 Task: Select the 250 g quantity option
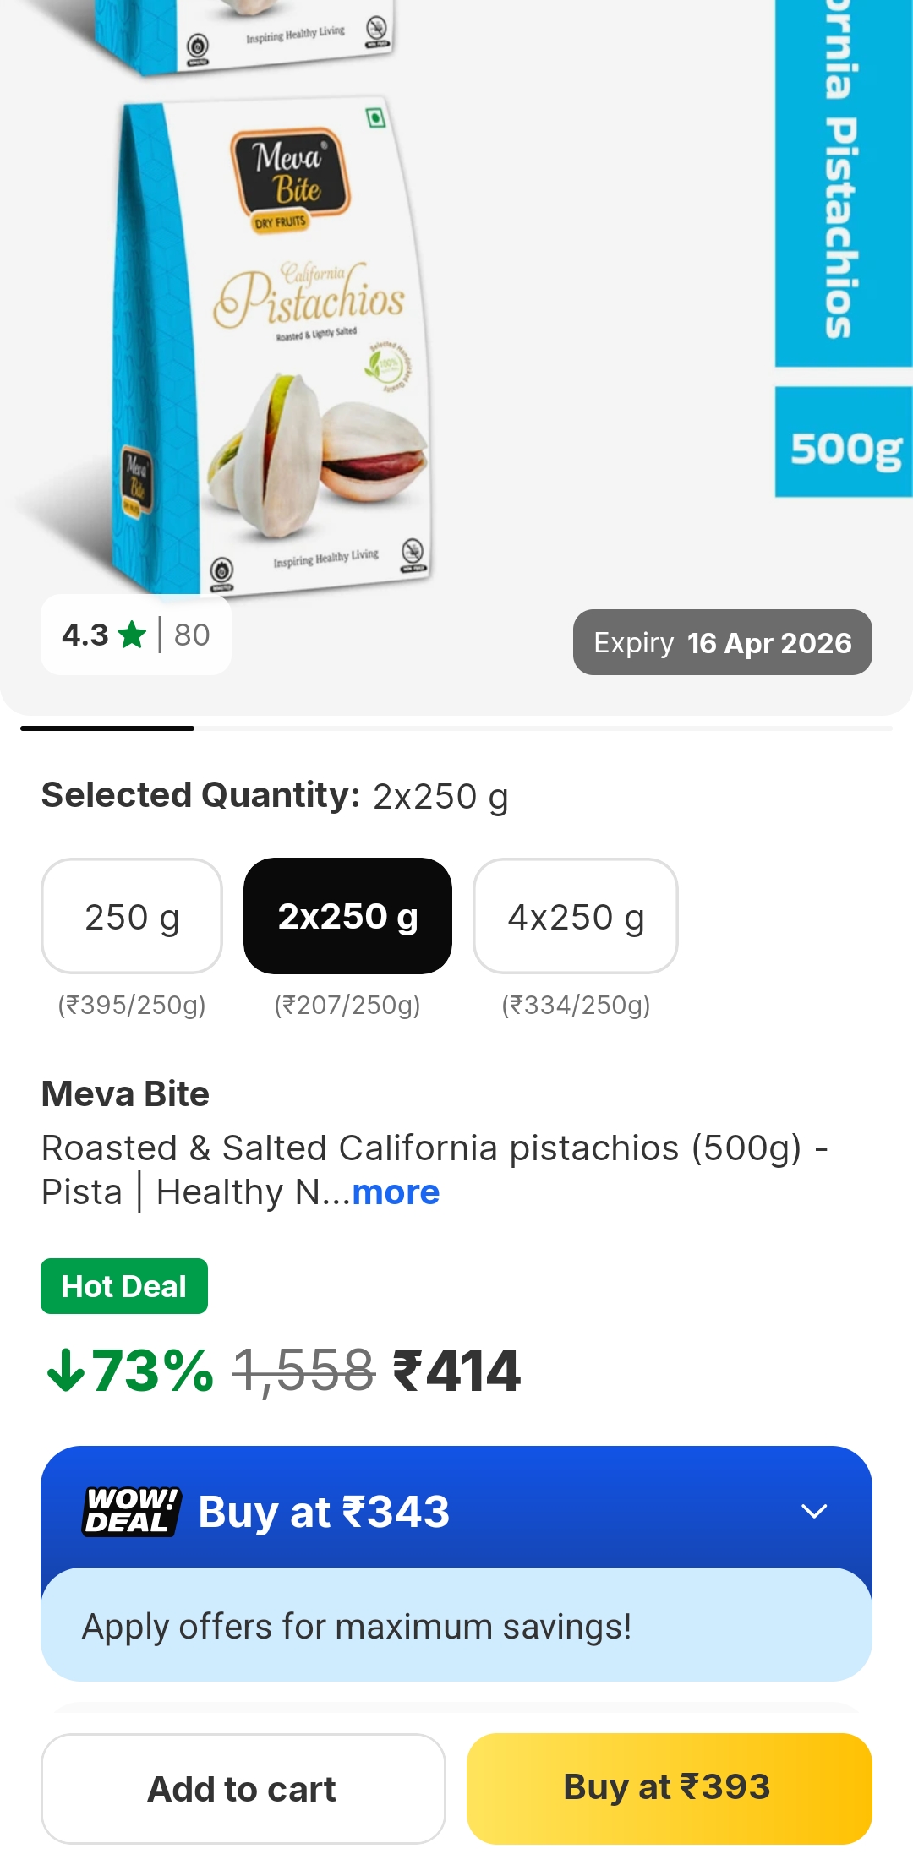[132, 917]
